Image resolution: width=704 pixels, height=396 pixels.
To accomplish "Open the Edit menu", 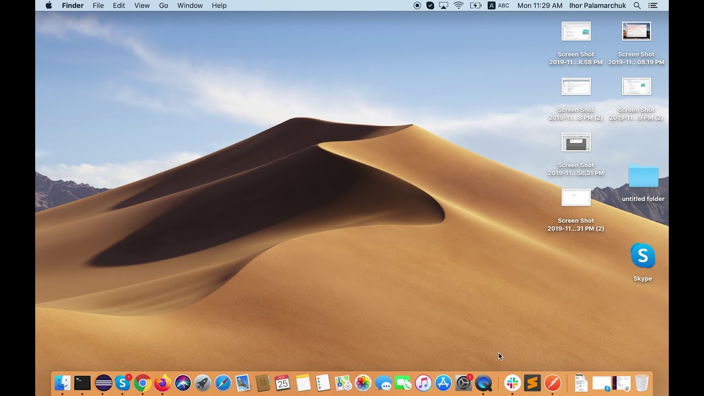I will (119, 5).
